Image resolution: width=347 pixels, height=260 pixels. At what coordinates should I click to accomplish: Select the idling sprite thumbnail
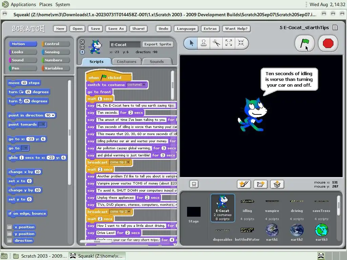coord(247,208)
